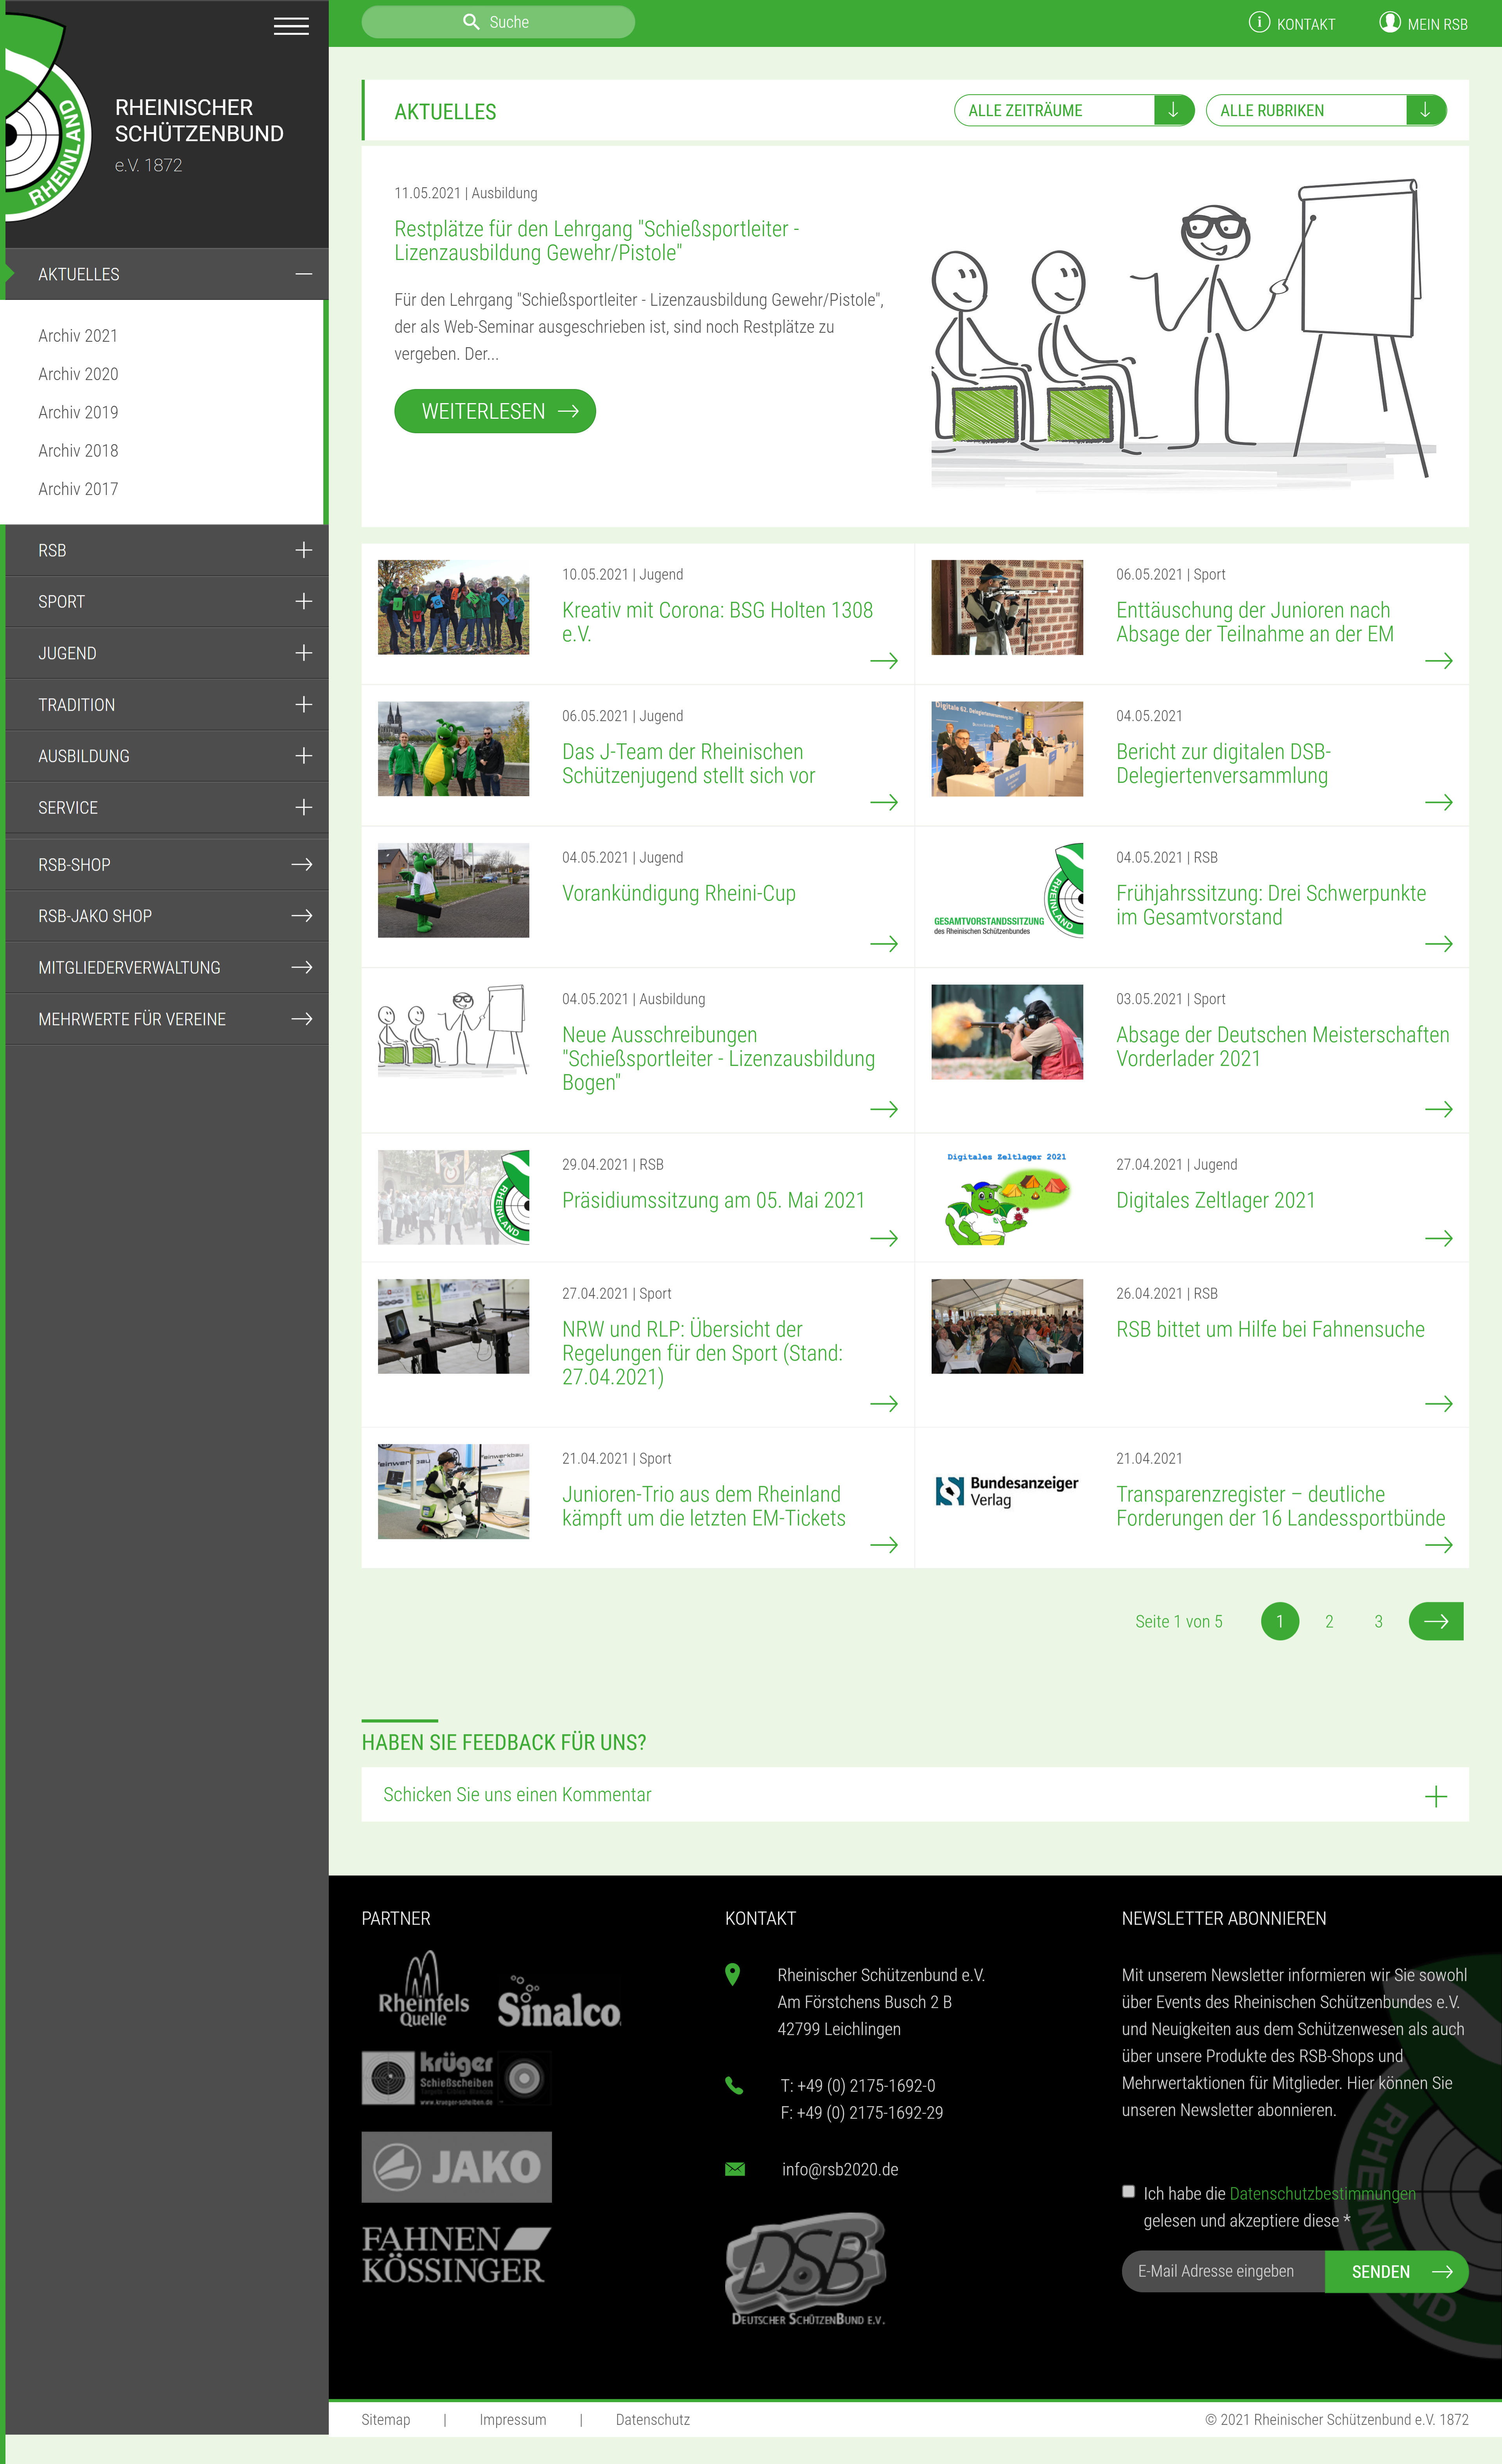Open the NRW und RLP Übersicht article title
Screen dimensions: 1502x2464
703,1353
